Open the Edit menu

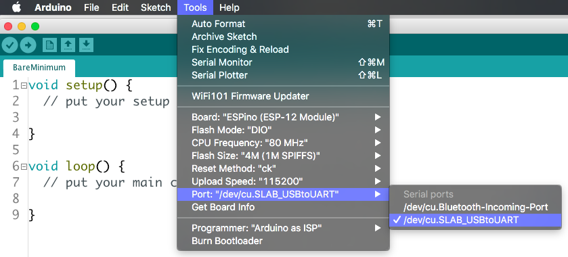point(120,7)
